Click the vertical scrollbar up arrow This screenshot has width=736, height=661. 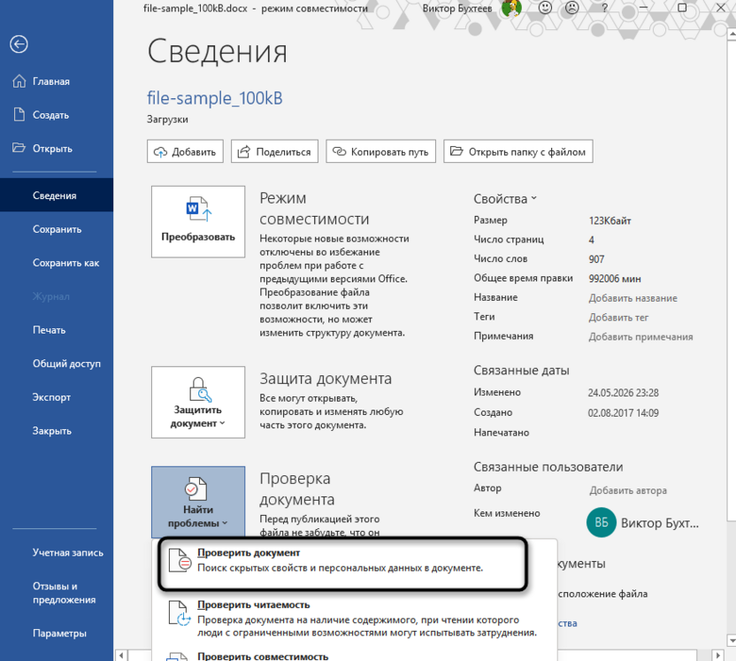click(x=732, y=34)
